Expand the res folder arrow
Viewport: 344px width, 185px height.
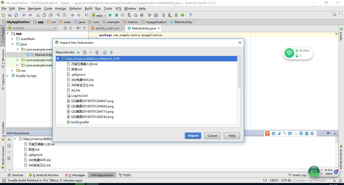[13, 71]
